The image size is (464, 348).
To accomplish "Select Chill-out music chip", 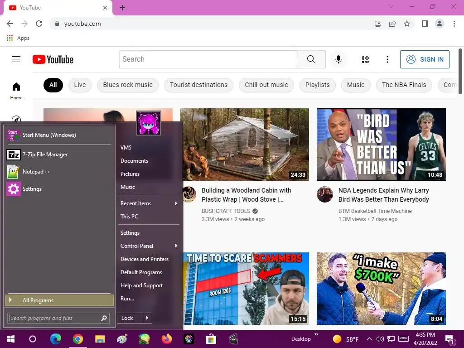I will coord(266,85).
